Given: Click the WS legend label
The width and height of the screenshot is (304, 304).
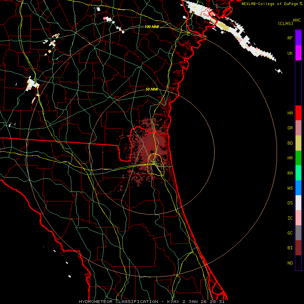Looking at the screenshot, I should [290, 188].
